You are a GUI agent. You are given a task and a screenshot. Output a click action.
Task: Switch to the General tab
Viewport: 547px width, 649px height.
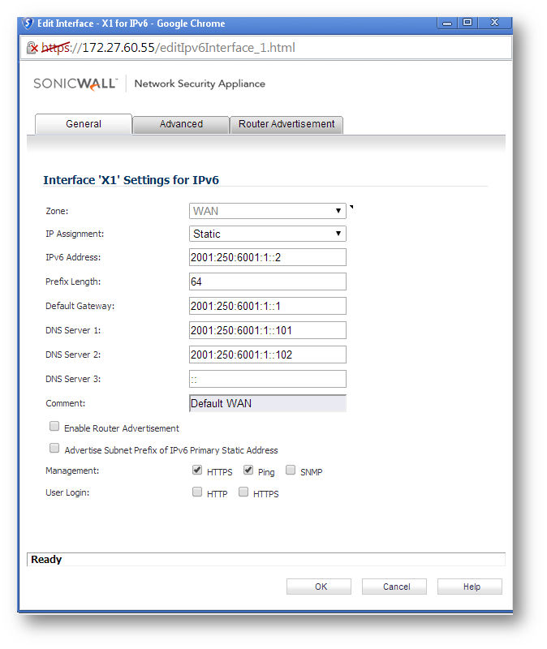pos(84,124)
